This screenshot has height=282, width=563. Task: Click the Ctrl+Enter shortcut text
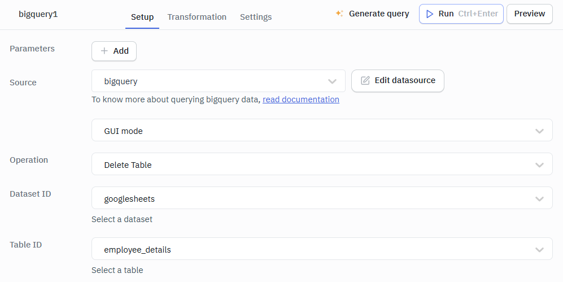pos(478,14)
